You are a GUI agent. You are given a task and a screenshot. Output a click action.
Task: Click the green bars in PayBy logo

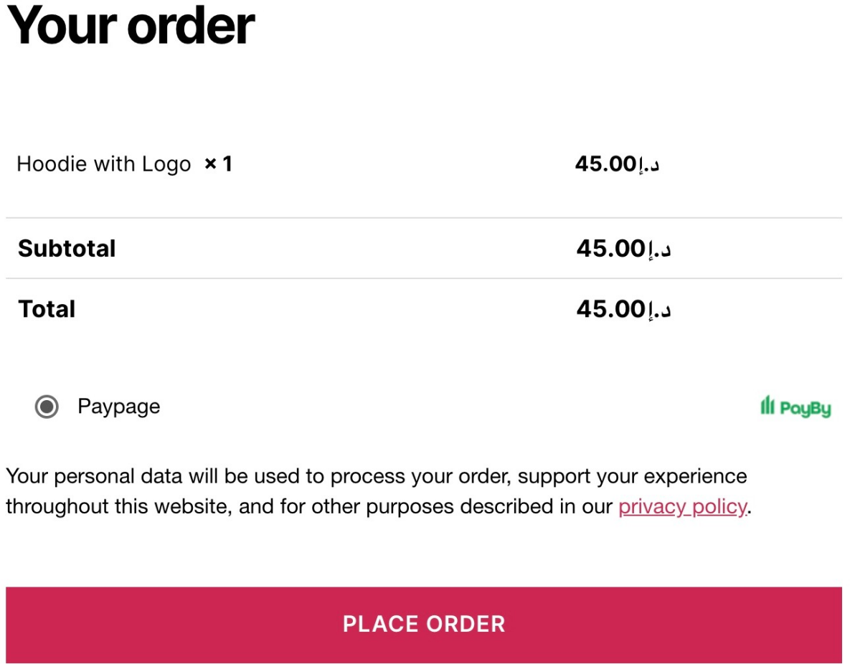(767, 406)
